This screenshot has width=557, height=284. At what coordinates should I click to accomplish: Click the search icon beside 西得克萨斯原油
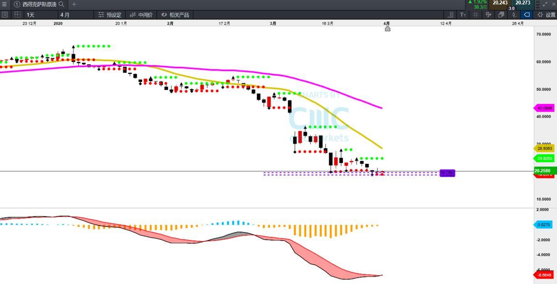(61, 4)
